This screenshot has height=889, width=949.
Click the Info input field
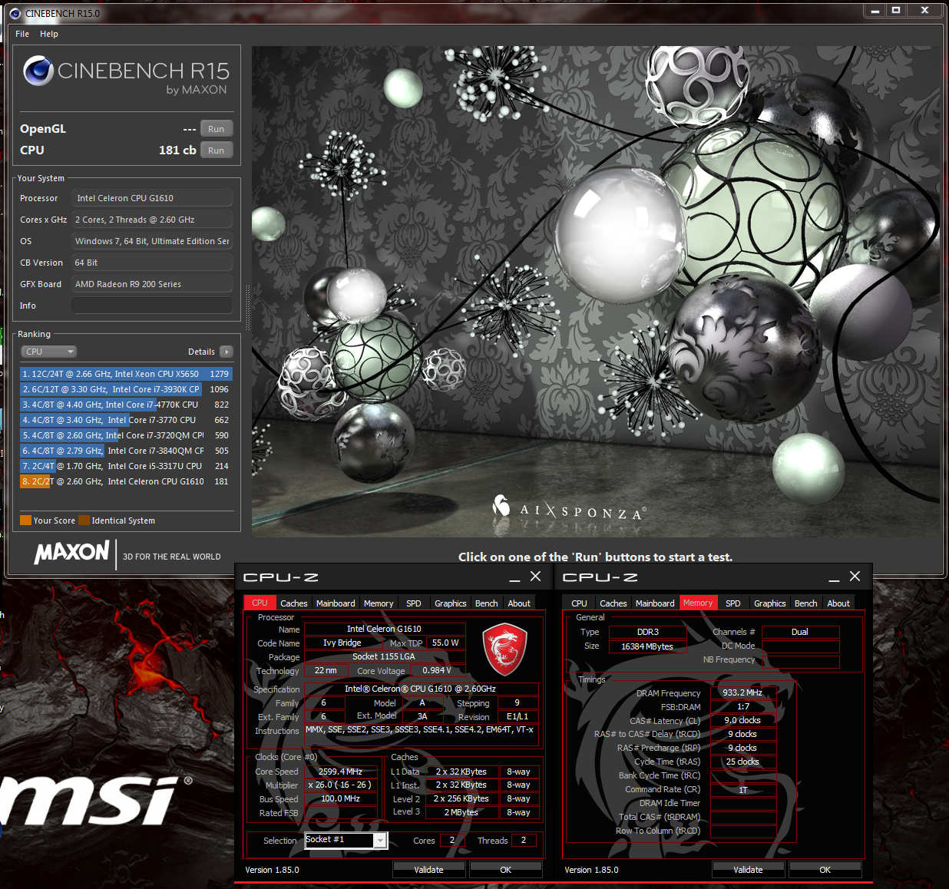(152, 306)
